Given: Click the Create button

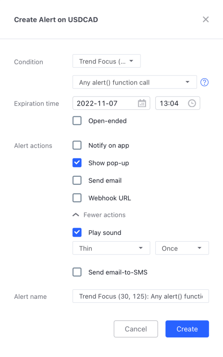Looking at the screenshot, I should coord(187,329).
